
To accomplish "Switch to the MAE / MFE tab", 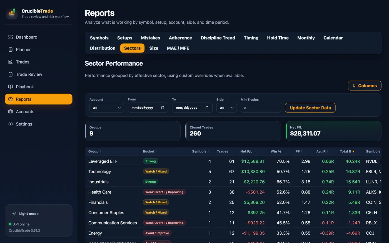I will [x=178, y=48].
